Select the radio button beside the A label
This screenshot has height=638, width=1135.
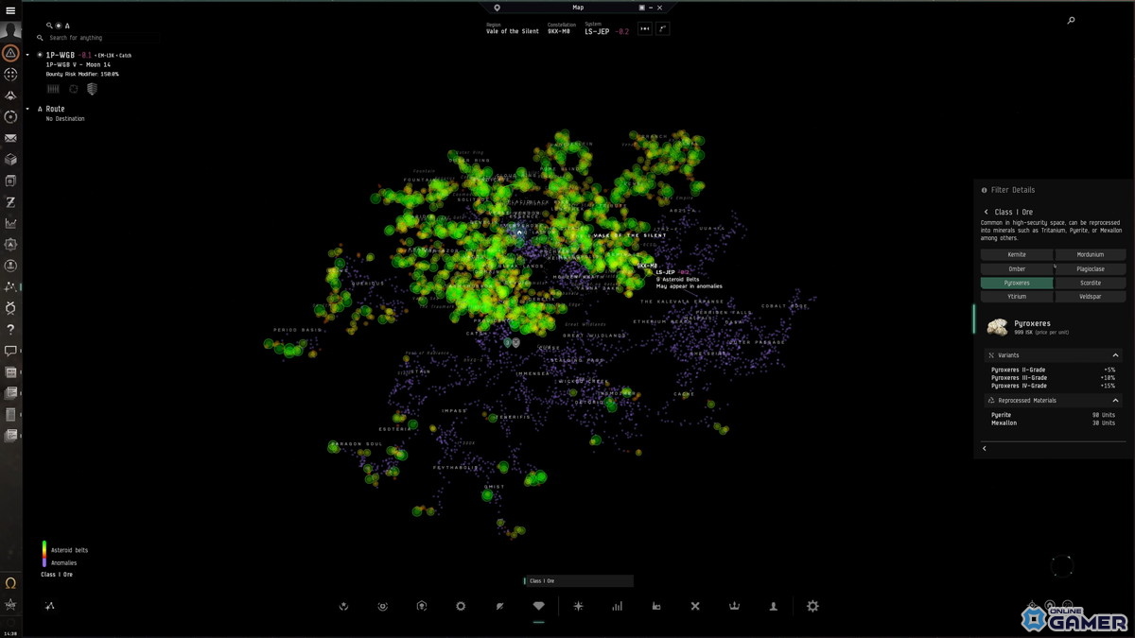point(58,26)
